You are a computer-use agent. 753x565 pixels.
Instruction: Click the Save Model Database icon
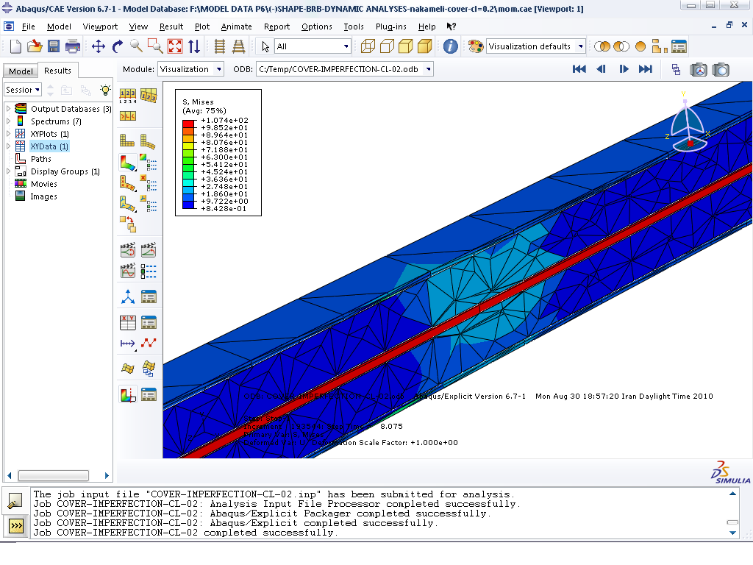click(54, 46)
